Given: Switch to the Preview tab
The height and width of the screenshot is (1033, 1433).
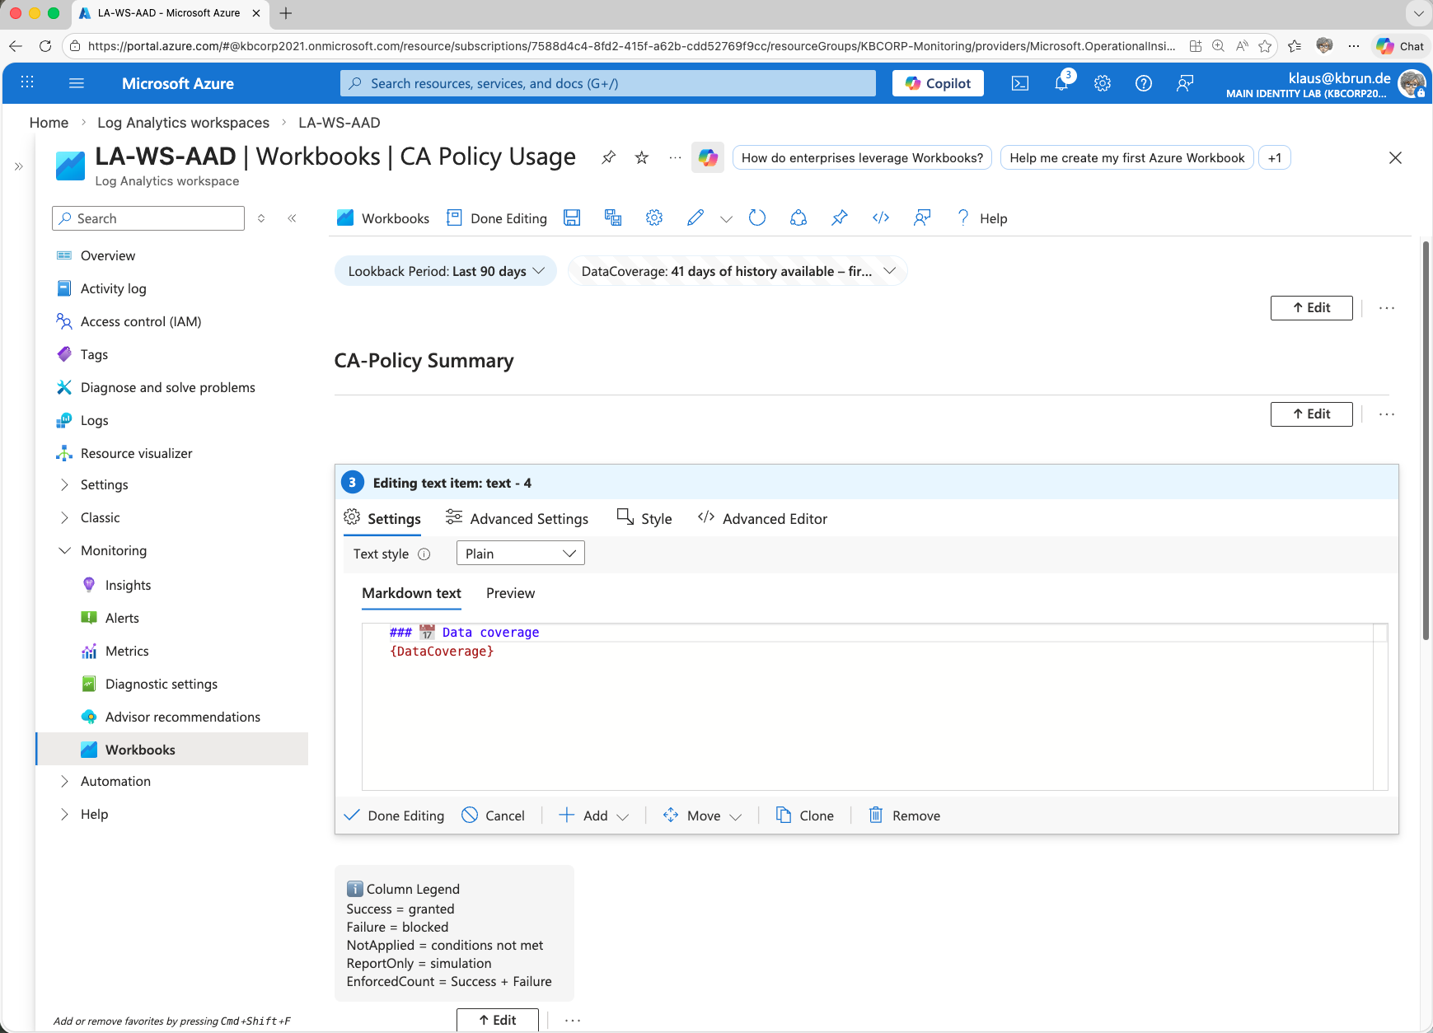Looking at the screenshot, I should click(x=510, y=593).
